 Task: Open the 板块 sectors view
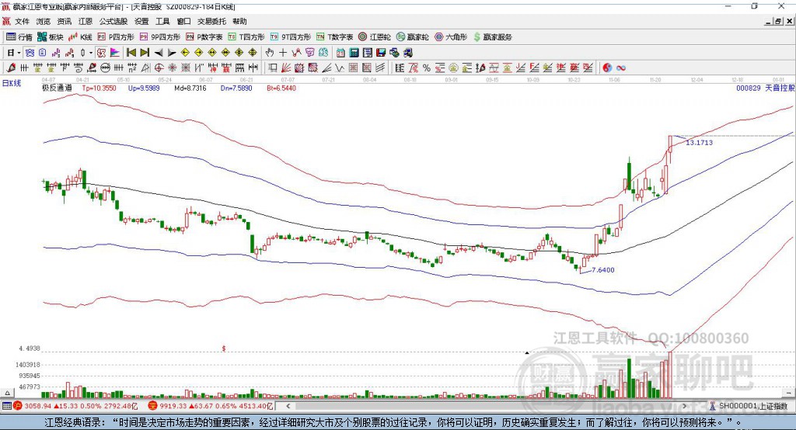(51, 37)
